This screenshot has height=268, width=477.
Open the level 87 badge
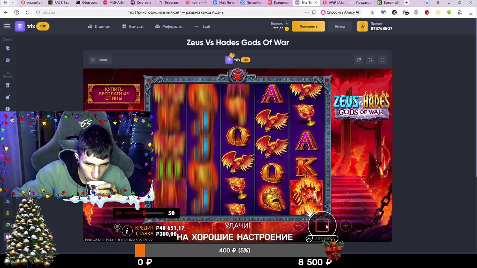click(362, 26)
